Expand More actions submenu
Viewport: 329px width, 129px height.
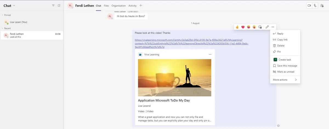click(285, 80)
